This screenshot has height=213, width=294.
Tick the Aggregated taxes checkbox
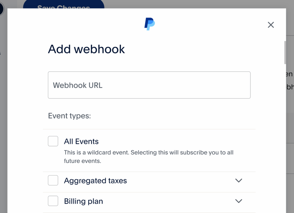(x=53, y=180)
